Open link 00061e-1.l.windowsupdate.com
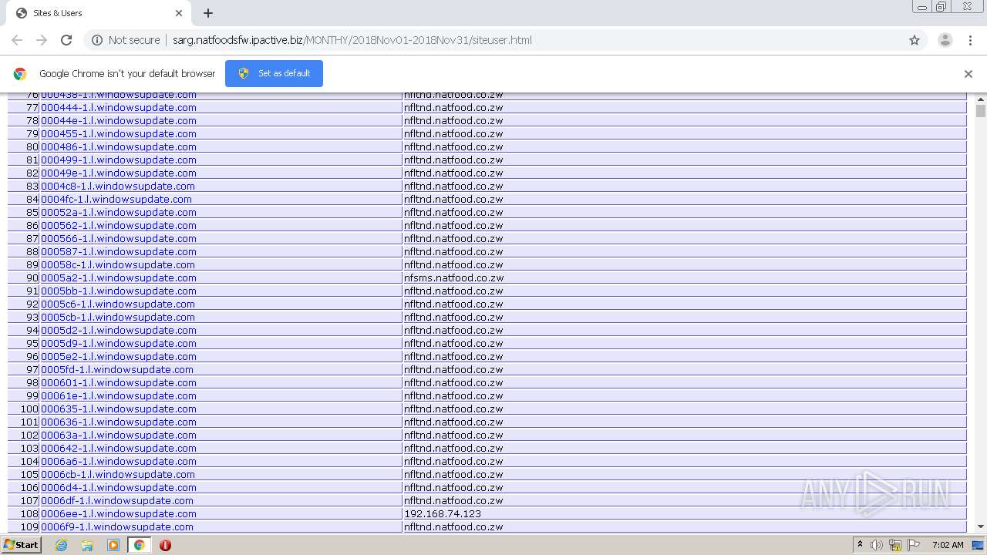This screenshot has width=987, height=555. (x=119, y=395)
